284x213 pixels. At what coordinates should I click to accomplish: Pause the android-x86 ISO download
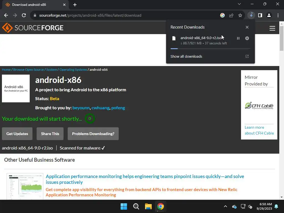238,38
